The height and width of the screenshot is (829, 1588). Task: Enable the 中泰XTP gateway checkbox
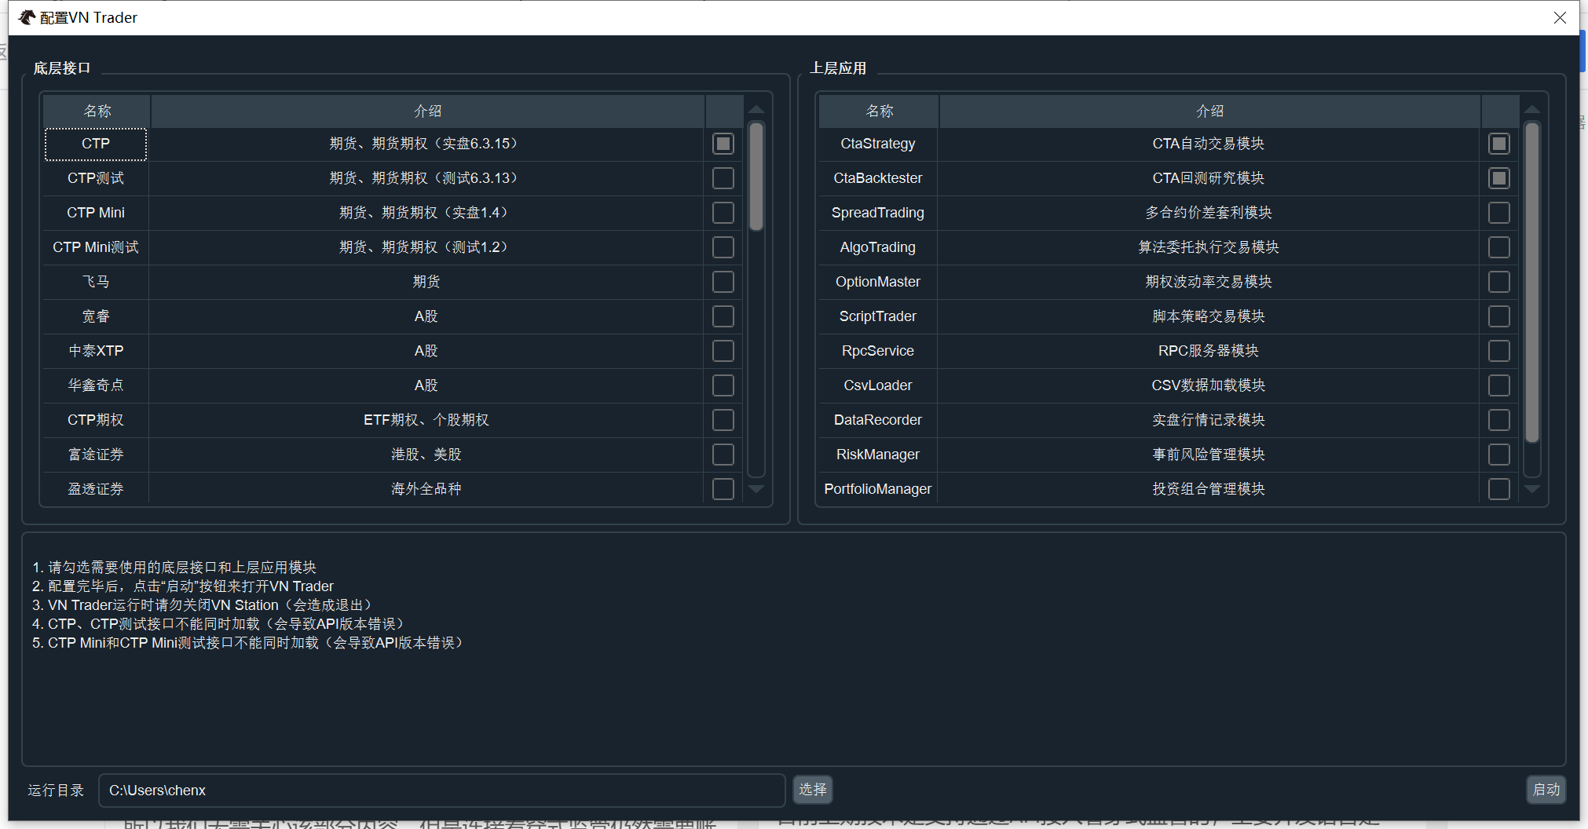pyautogui.click(x=723, y=351)
